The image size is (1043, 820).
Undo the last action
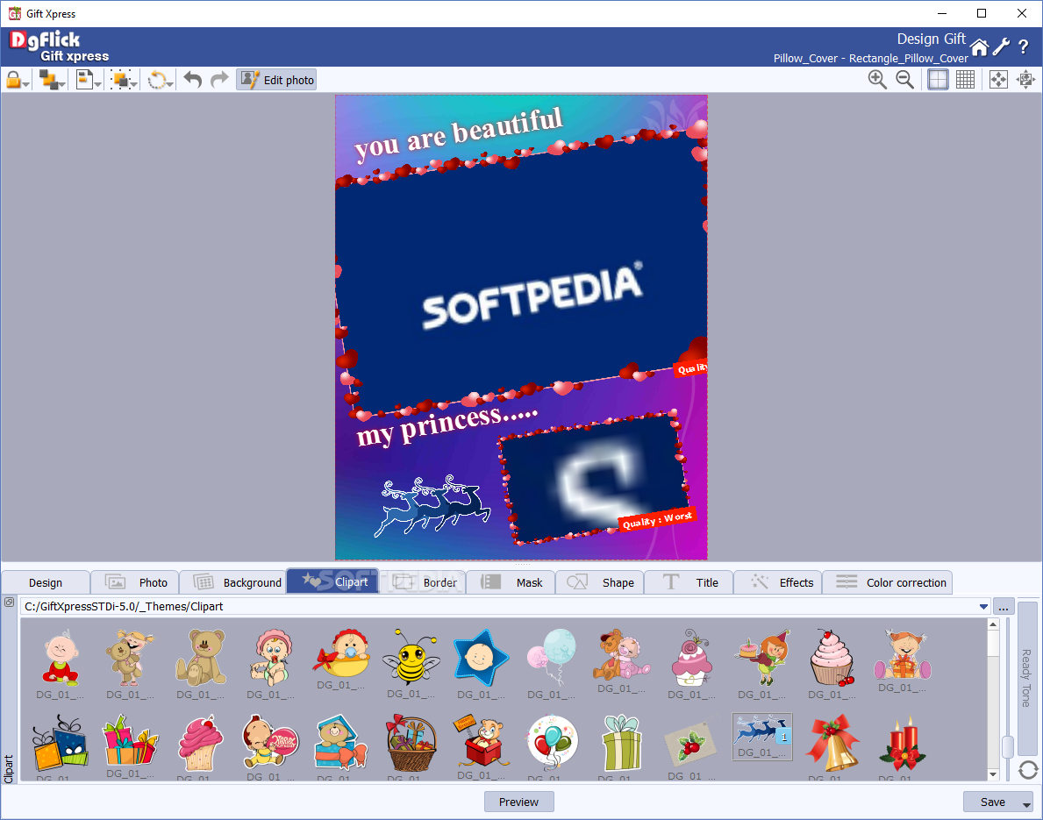[x=193, y=80]
